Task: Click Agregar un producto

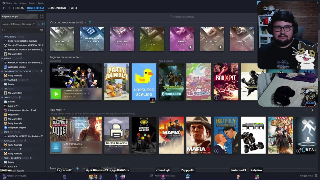Action: coord(14,176)
